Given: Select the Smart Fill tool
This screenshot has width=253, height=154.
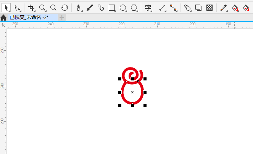Looking at the screenshot, I should [246, 8].
